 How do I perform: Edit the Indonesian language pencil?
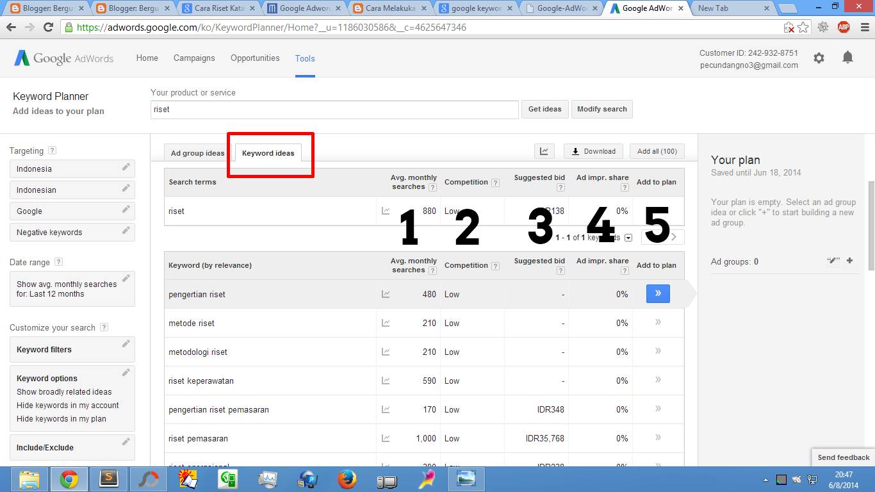pos(126,188)
